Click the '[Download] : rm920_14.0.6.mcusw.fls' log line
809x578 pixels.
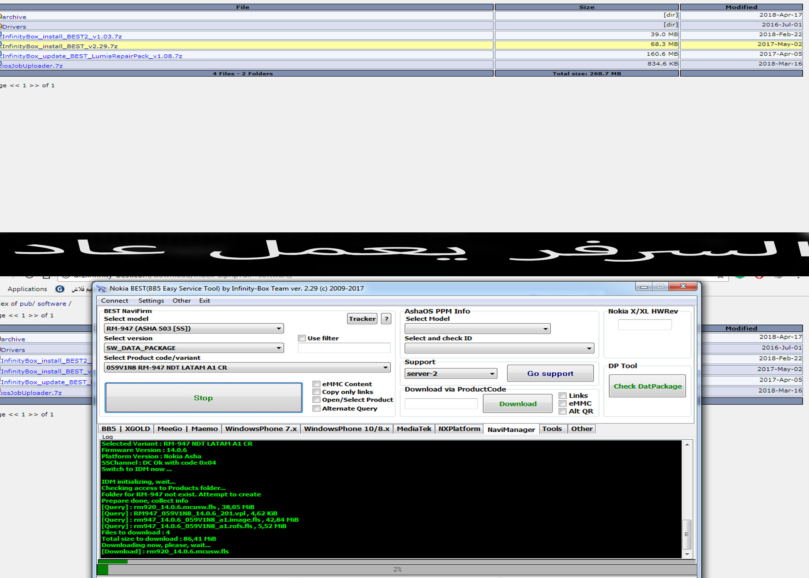(165, 551)
